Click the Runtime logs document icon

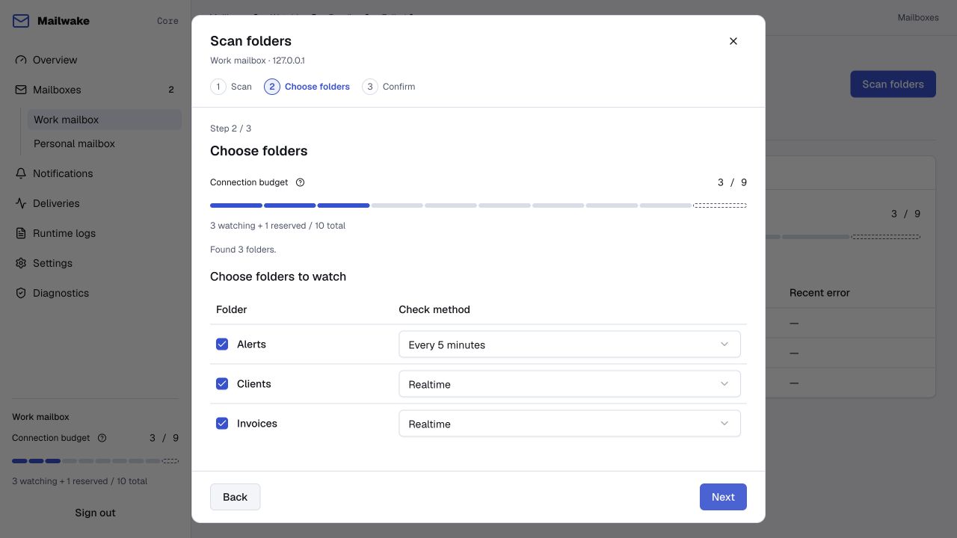(21, 233)
